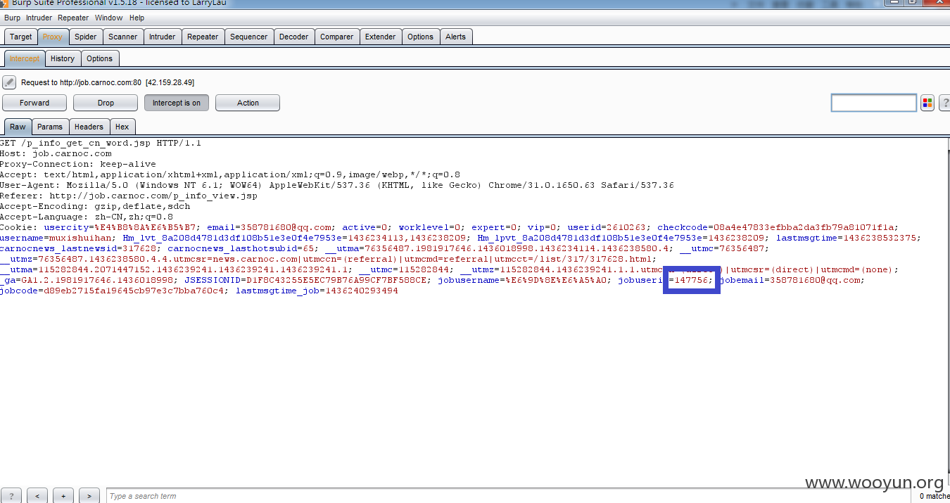Open the Scanner tab
The width and height of the screenshot is (950, 503).
pos(123,37)
